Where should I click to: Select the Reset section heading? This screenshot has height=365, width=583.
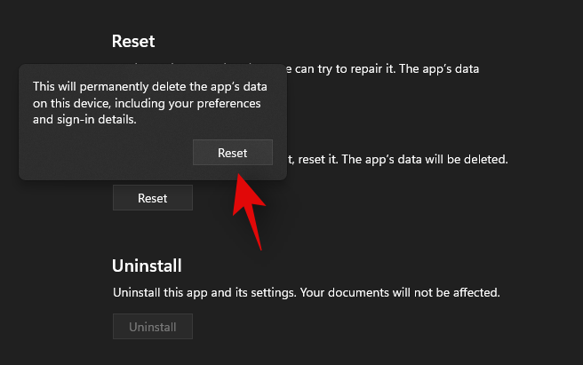133,41
